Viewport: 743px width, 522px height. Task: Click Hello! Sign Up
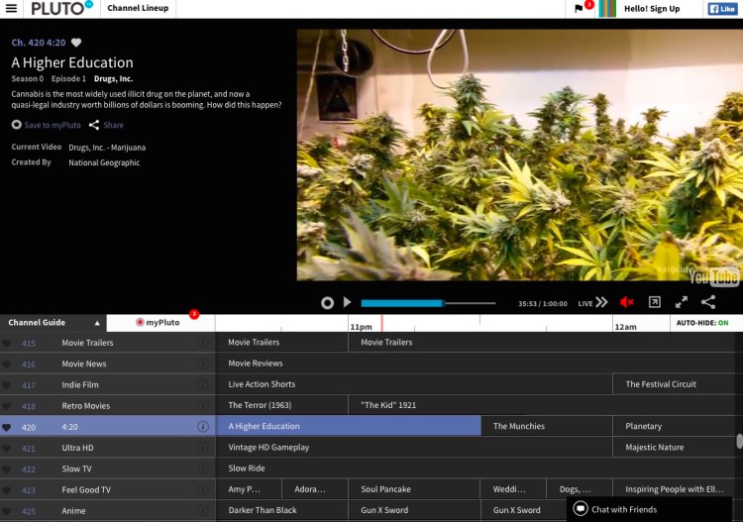click(652, 9)
